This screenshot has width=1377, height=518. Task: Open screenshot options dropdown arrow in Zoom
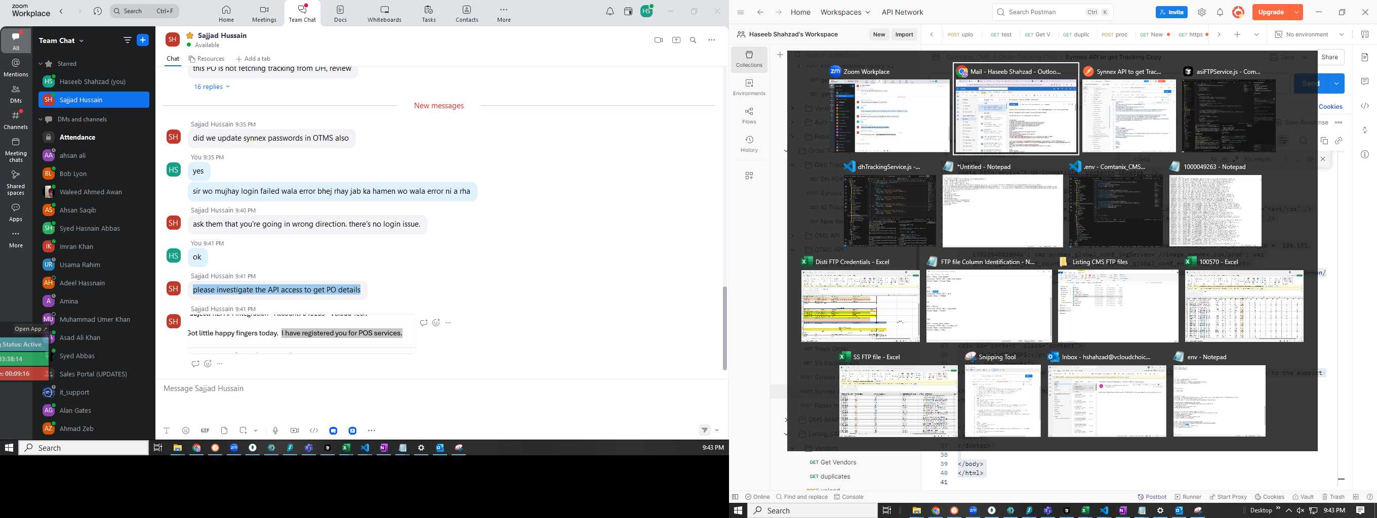(256, 430)
